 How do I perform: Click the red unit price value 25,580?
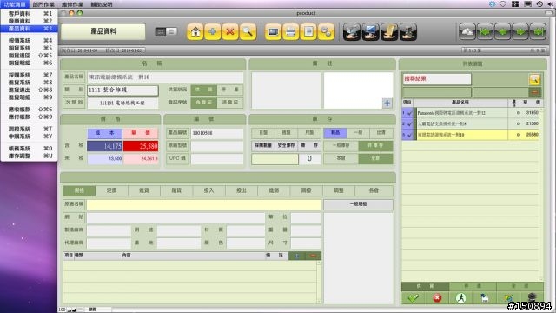point(141,146)
